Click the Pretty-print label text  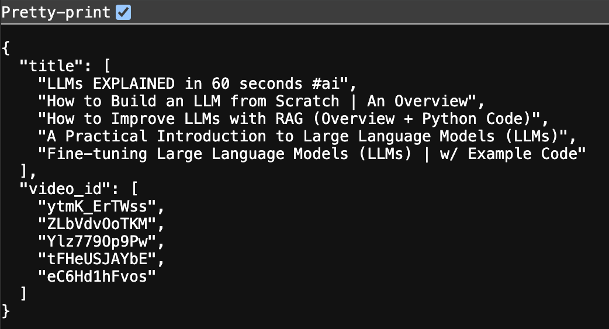coord(56,12)
